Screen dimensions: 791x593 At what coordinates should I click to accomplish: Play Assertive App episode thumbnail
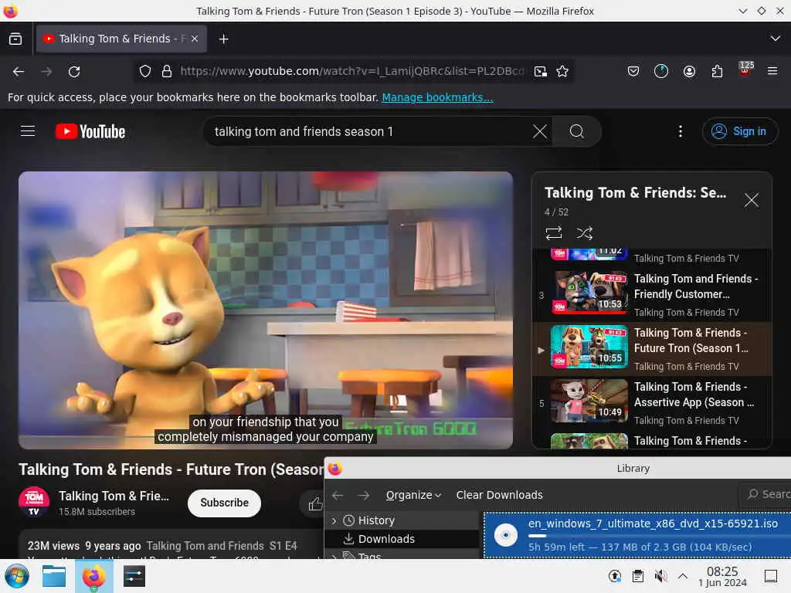click(589, 401)
